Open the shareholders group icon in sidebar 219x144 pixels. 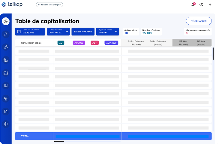click(5, 98)
